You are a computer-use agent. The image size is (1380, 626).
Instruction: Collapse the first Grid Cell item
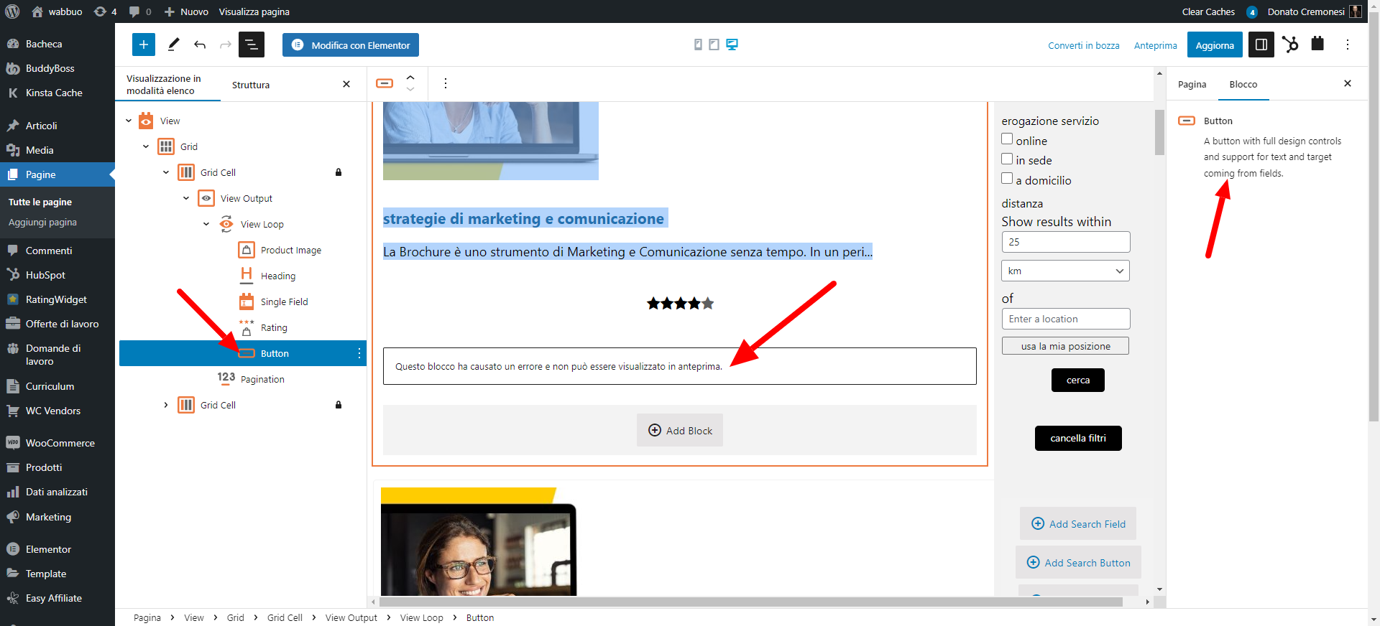pyautogui.click(x=166, y=172)
